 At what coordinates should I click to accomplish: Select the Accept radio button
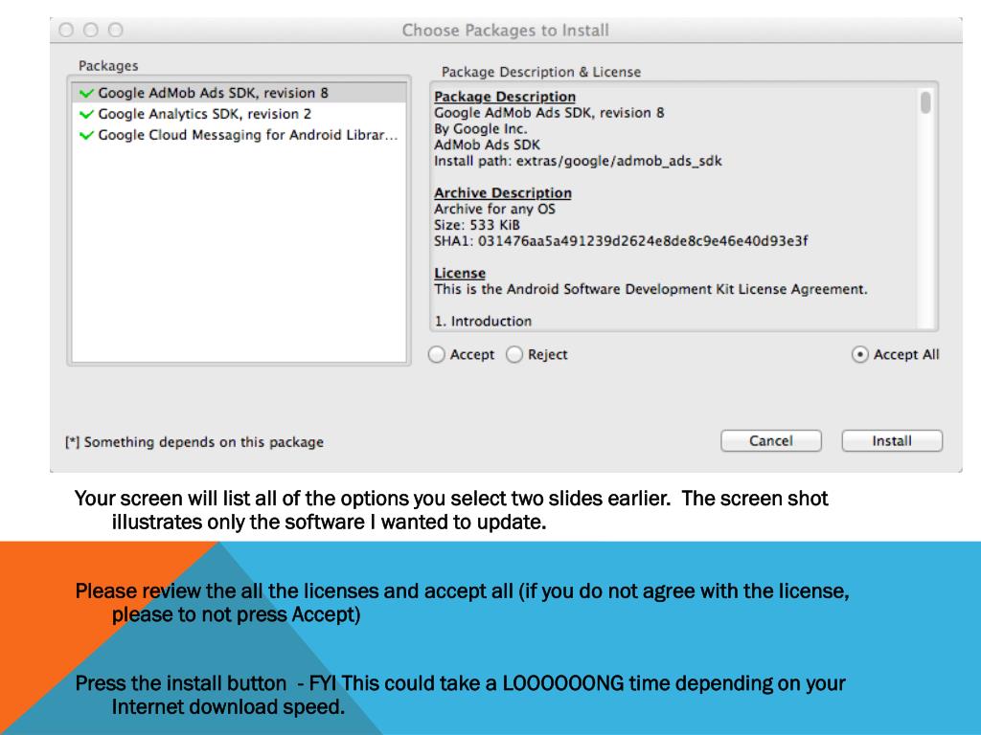pyautogui.click(x=437, y=354)
